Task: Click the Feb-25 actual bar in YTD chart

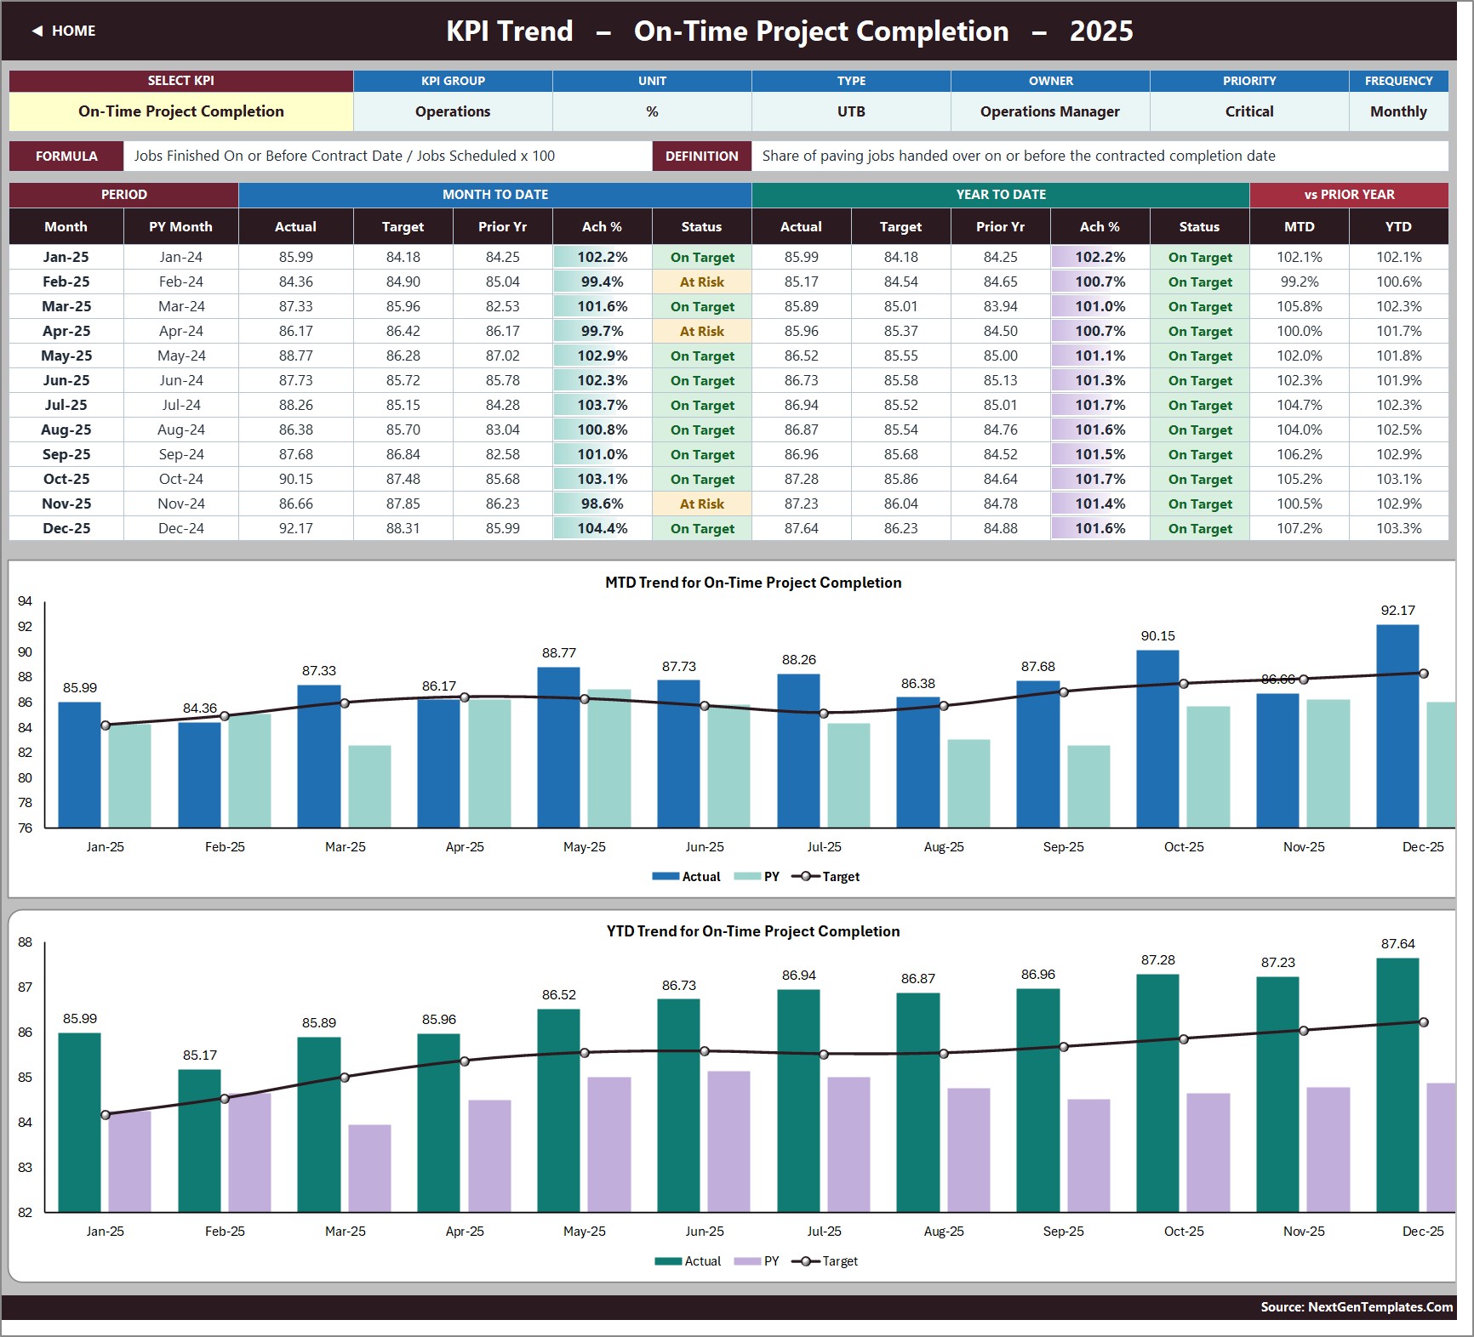Action: (199, 1141)
